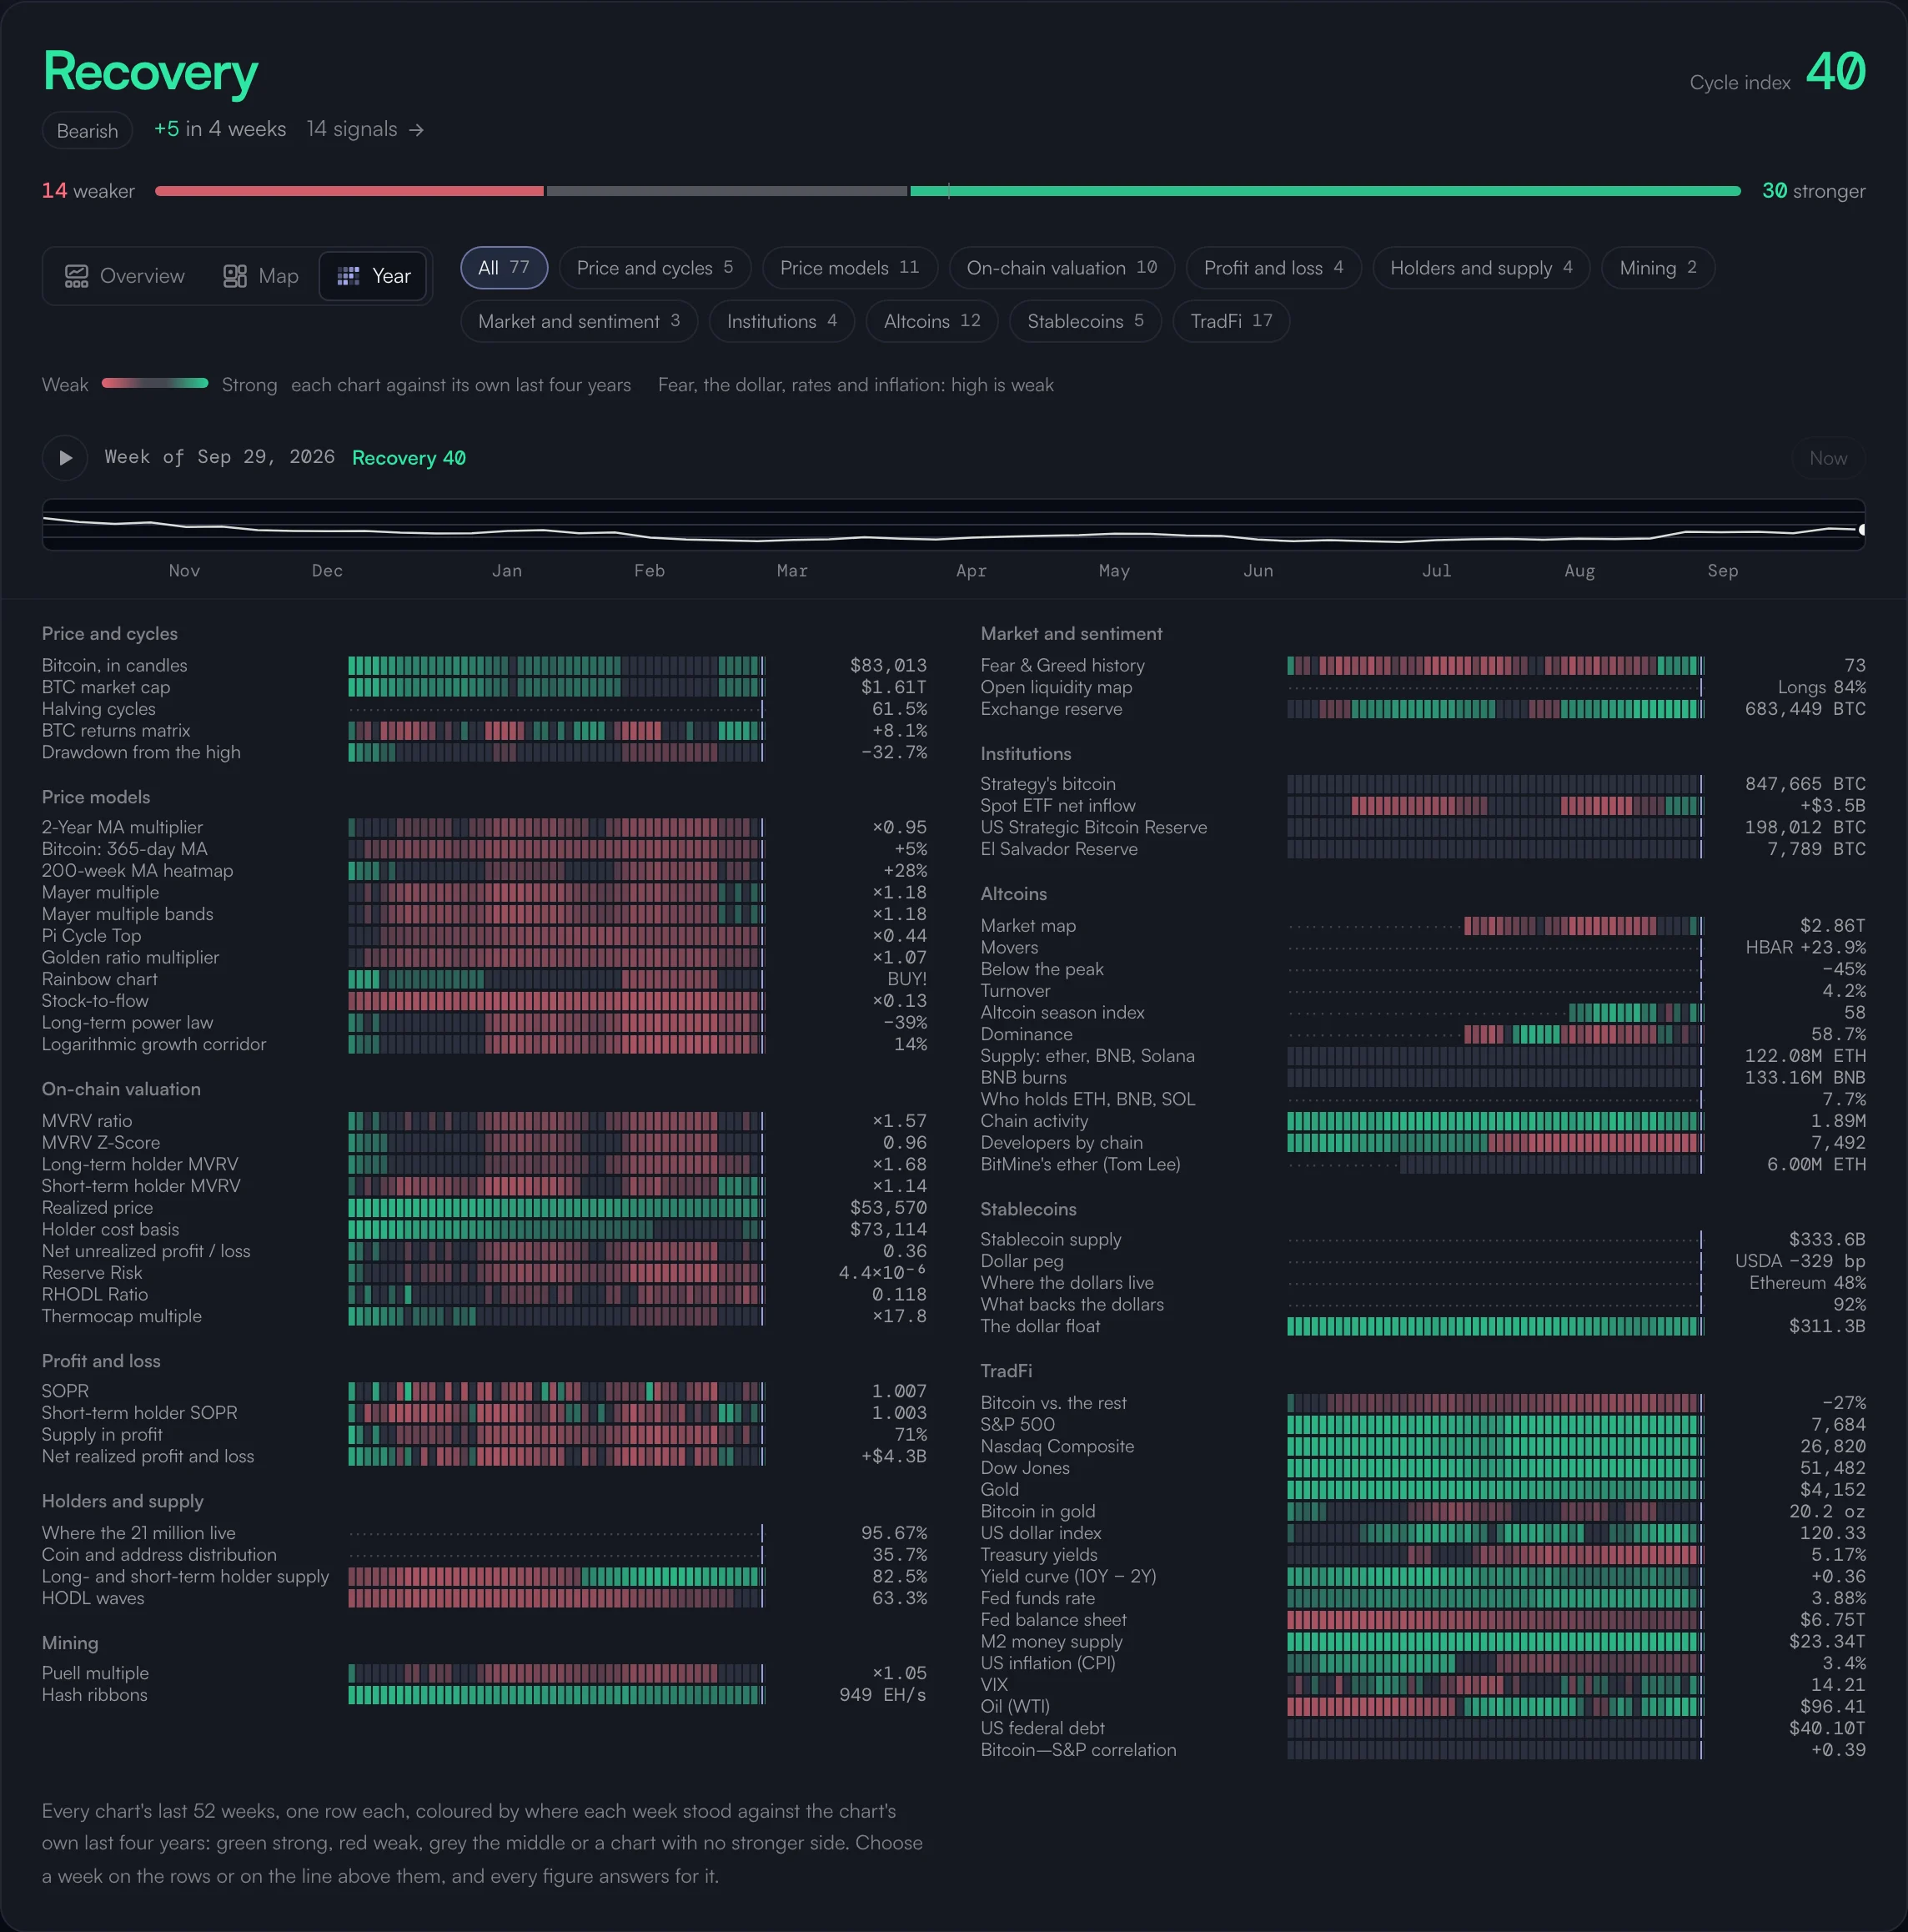Click the Bearish status badge
Viewport: 1908px width, 1932px height.
87,131
